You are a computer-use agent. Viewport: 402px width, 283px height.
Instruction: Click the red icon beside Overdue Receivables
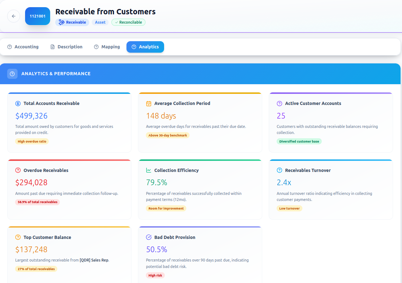tap(18, 170)
